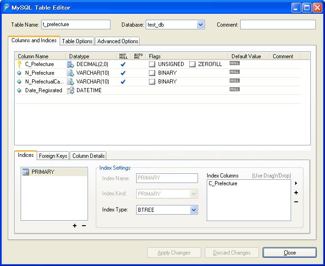This screenshot has height=266, width=325.
Task: Click the table Comment input field
Action: point(278,24)
